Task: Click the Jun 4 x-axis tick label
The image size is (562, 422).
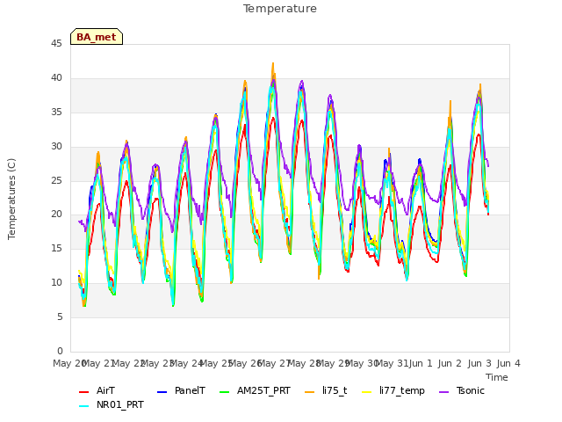Action: (508, 363)
